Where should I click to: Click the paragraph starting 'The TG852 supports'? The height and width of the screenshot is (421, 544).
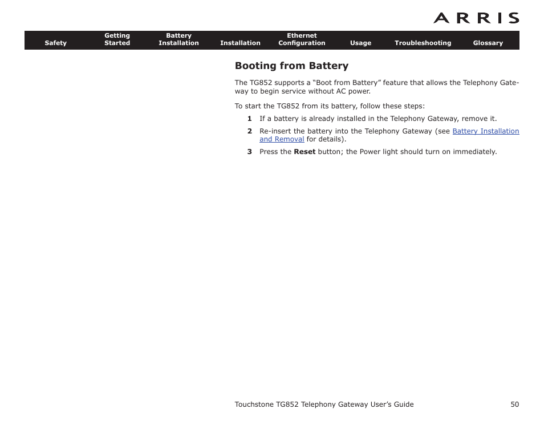(x=377, y=87)
